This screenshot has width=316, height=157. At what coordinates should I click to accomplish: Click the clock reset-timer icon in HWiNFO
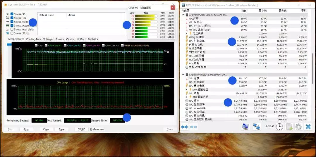pyautogui.click(x=279, y=127)
